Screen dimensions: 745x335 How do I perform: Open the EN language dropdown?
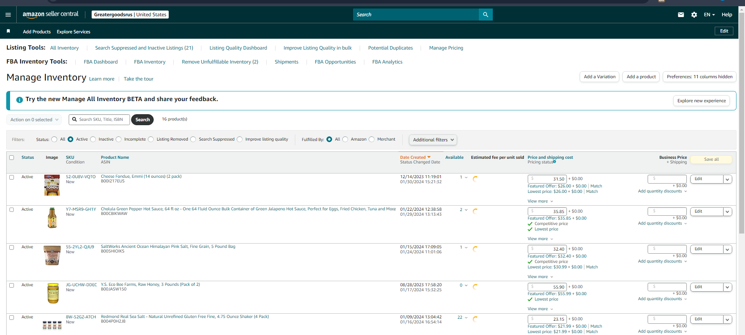(x=709, y=15)
